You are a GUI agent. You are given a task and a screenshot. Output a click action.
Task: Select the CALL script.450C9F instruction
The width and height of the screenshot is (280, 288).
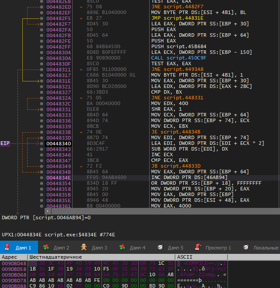[x=178, y=58]
